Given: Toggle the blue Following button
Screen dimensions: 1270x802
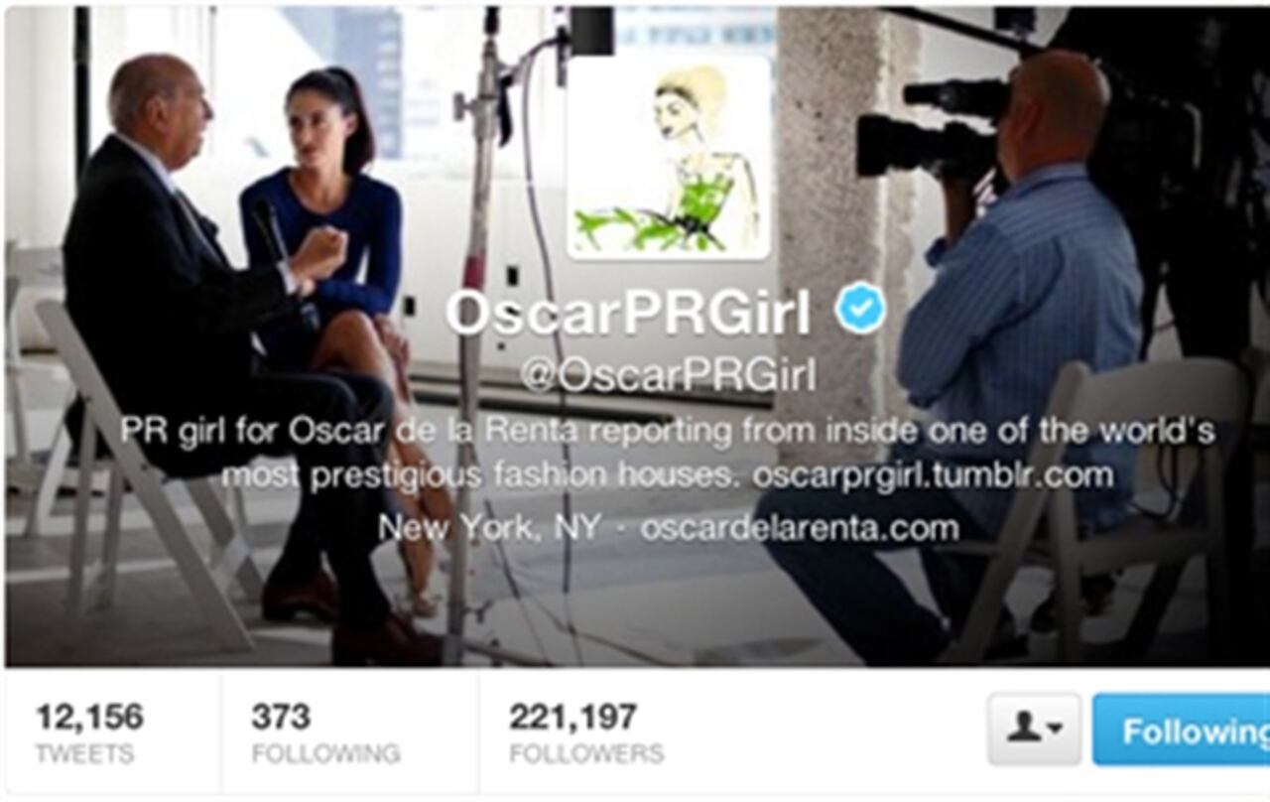Looking at the screenshot, I should pos(1182,730).
